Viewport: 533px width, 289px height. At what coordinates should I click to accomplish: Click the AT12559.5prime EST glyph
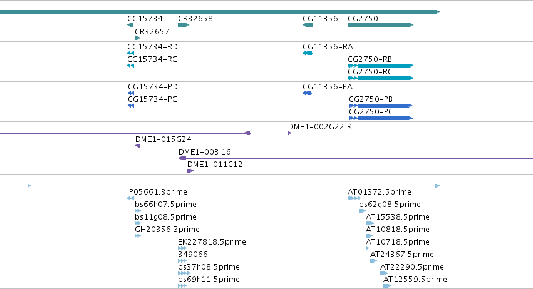pyautogui.click(x=387, y=286)
